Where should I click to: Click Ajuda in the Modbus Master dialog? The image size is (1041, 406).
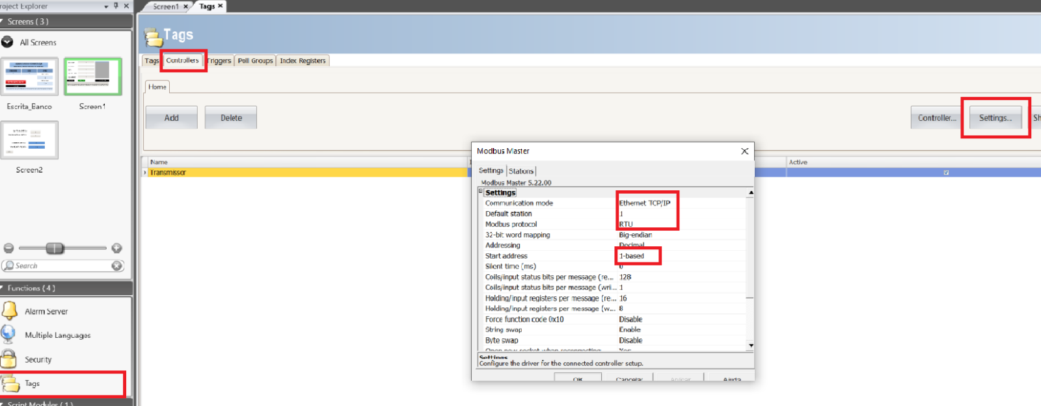click(x=732, y=377)
